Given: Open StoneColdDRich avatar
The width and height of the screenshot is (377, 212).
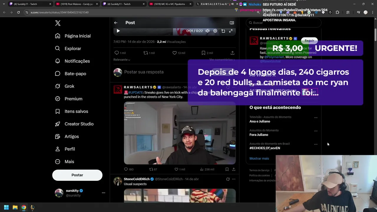Looking at the screenshot, I should (x=118, y=181).
